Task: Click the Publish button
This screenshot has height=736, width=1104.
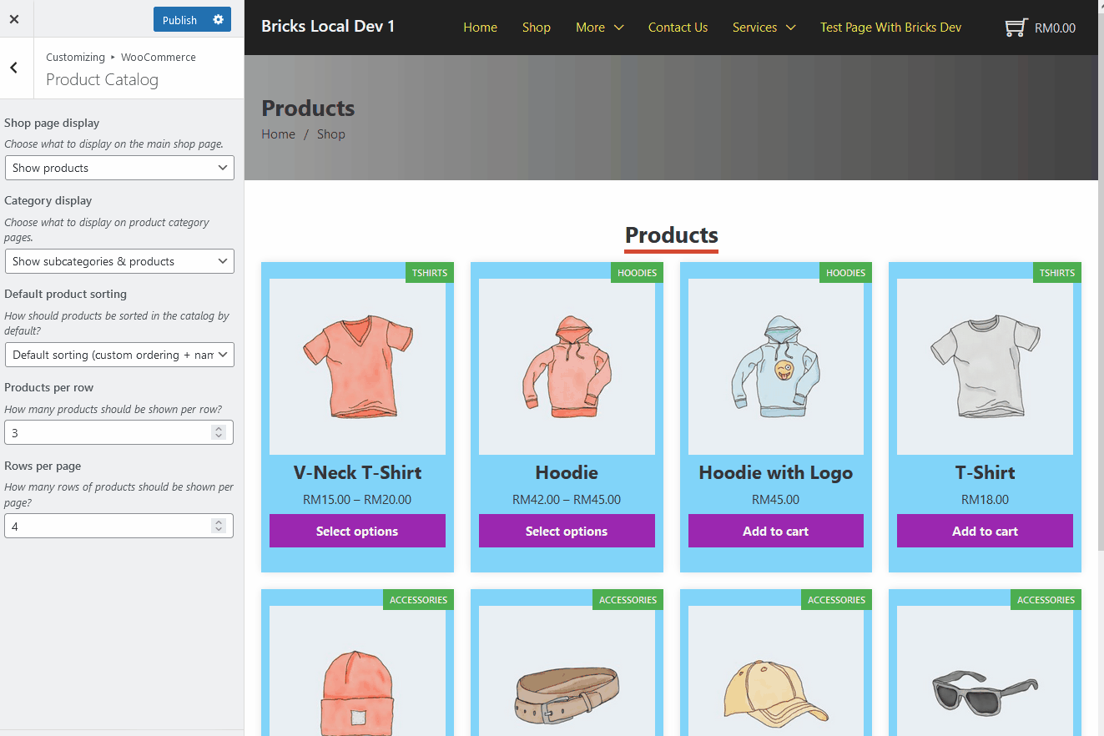Action: (x=179, y=20)
